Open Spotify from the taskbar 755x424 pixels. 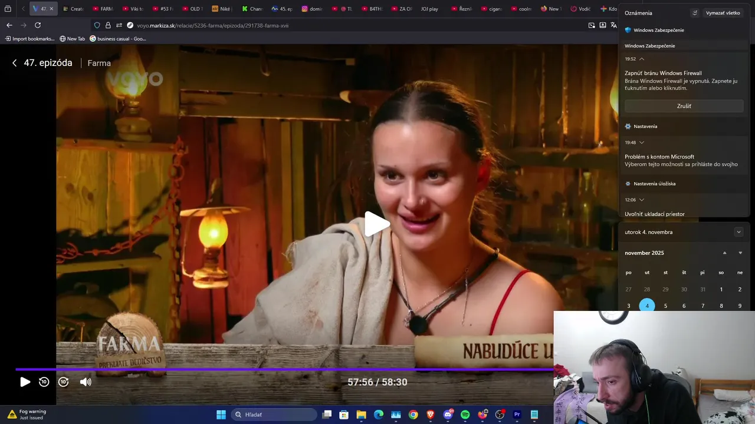(x=465, y=415)
